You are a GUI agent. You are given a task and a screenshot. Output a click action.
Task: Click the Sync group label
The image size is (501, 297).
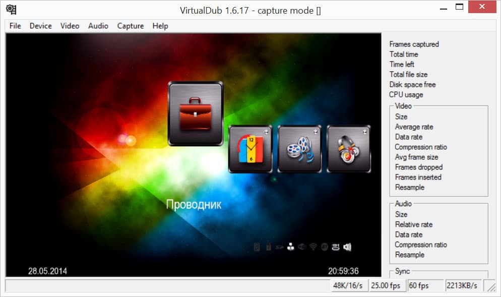[402, 271]
